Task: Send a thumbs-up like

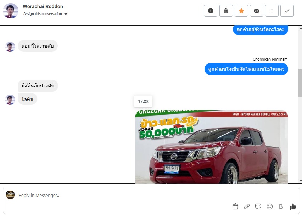Action: coord(292,206)
